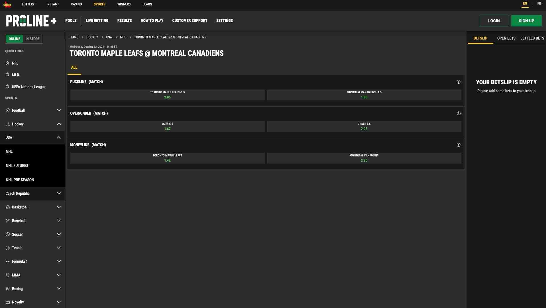
Task: Open the POOLS navigation item
Action: pos(71,20)
